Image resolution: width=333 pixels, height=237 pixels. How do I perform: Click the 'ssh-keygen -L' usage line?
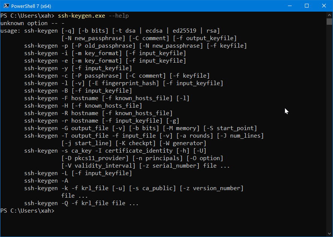click(x=78, y=173)
